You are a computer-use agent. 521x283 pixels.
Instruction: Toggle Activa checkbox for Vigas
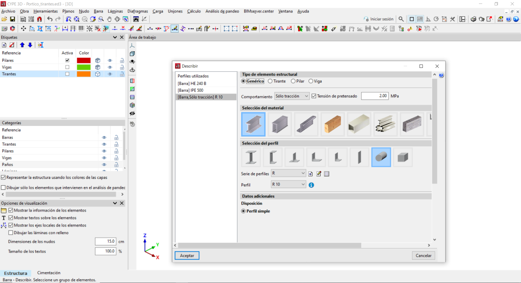tap(67, 67)
